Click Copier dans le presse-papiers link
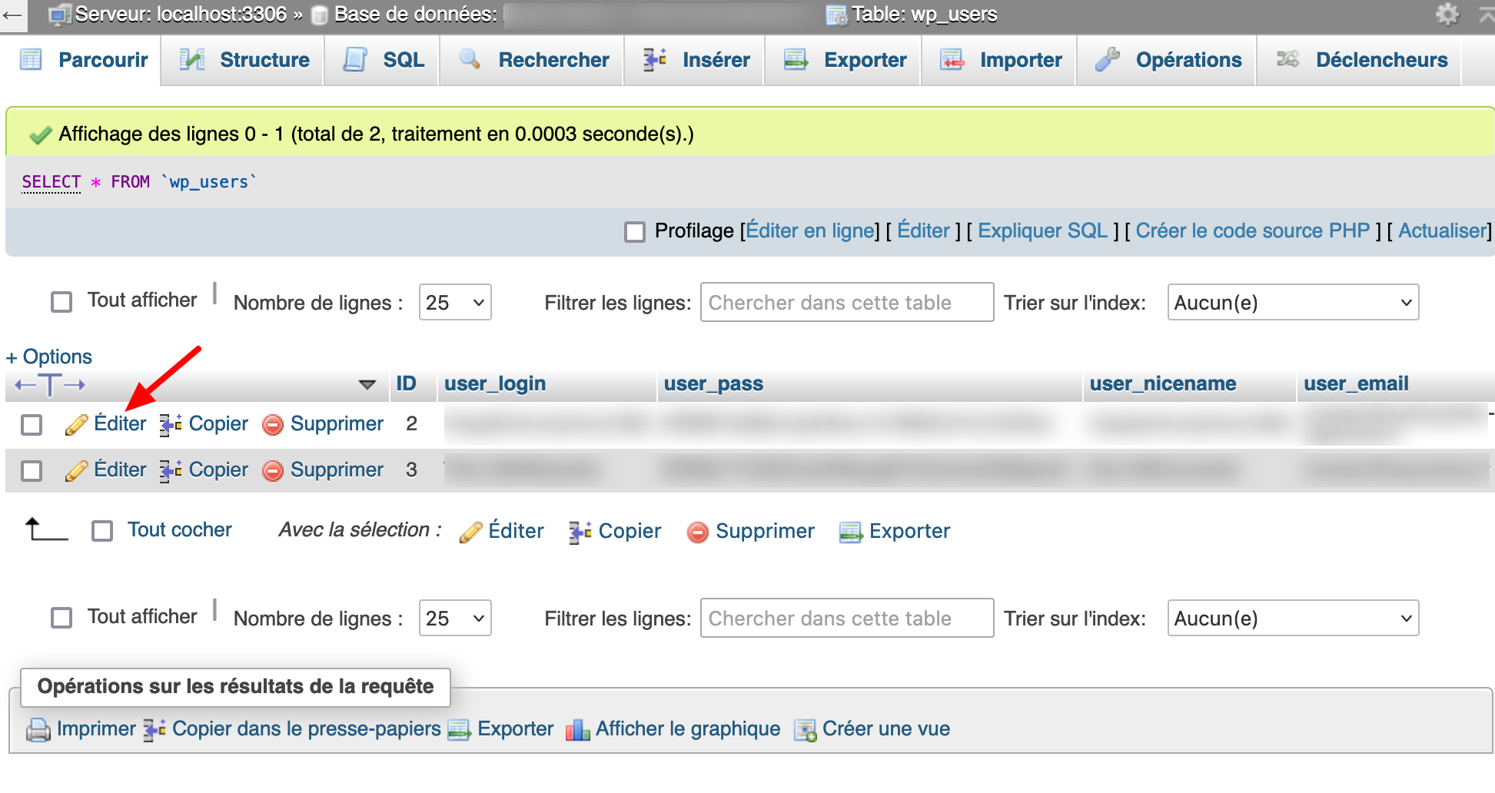The height and width of the screenshot is (793, 1495). coord(307,728)
